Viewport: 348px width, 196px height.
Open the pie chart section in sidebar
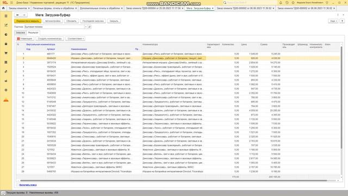coord(6,34)
